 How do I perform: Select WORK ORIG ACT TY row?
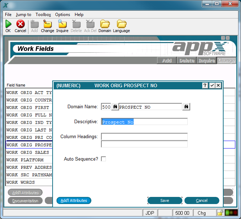29,93
